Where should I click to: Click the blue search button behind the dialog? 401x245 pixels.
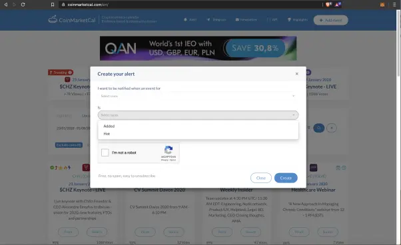coord(318,128)
